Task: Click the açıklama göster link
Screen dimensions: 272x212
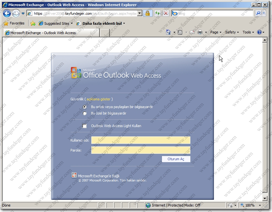Action: point(98,99)
